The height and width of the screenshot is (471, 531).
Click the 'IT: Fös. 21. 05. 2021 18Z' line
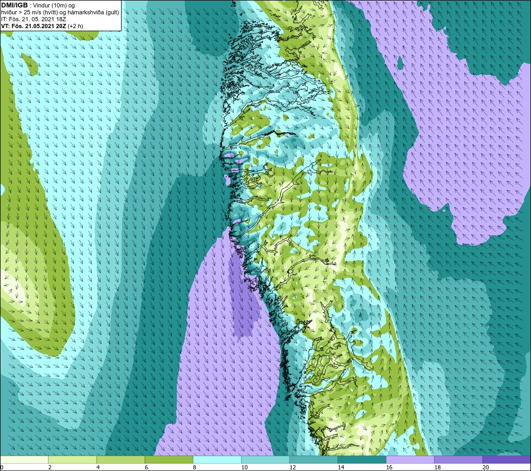click(x=33, y=19)
